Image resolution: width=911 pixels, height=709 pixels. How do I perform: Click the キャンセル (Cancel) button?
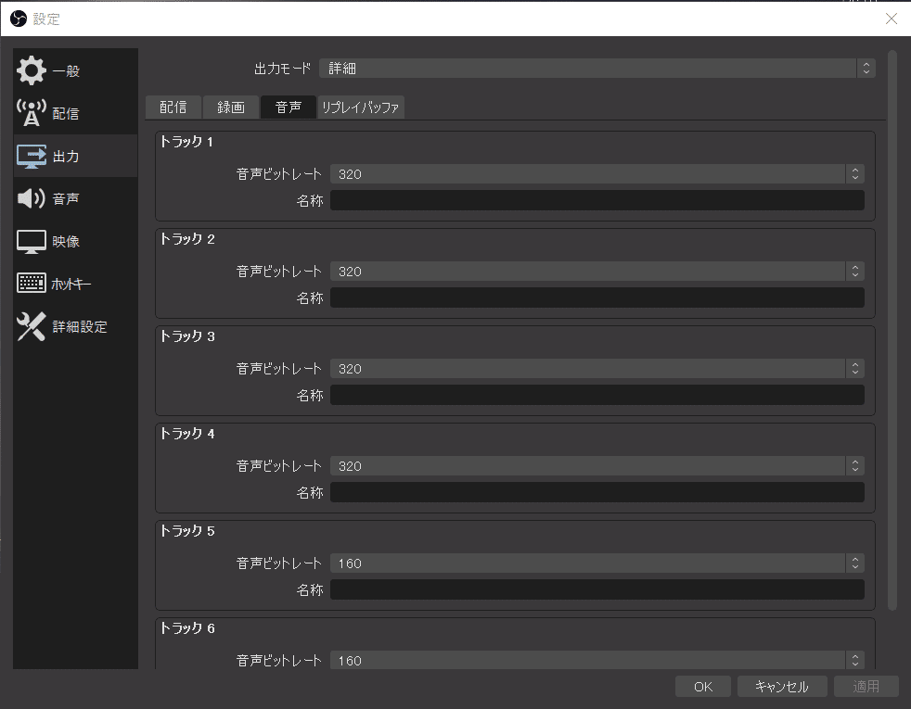(x=781, y=686)
